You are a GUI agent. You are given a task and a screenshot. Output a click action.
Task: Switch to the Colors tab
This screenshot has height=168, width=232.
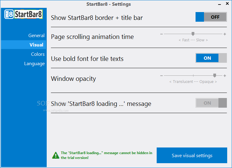(x=38, y=54)
